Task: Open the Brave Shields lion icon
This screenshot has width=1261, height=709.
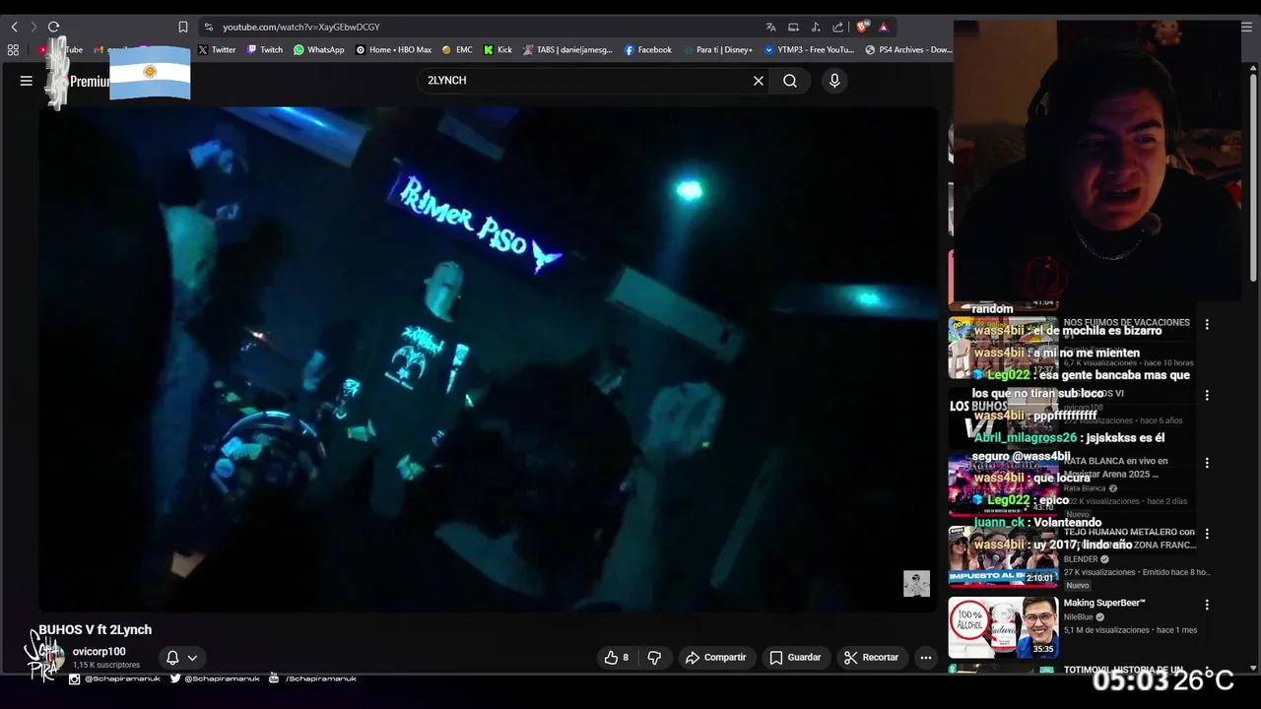Action: (862, 27)
